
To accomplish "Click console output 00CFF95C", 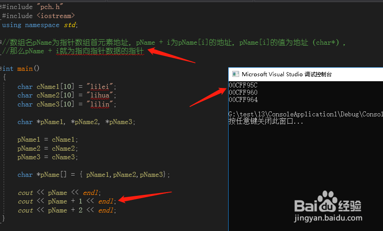I will [x=243, y=85].
